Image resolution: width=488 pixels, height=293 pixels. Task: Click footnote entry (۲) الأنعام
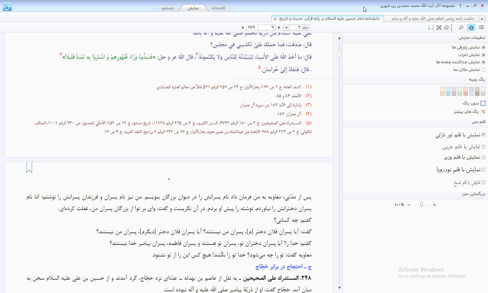point(293,96)
